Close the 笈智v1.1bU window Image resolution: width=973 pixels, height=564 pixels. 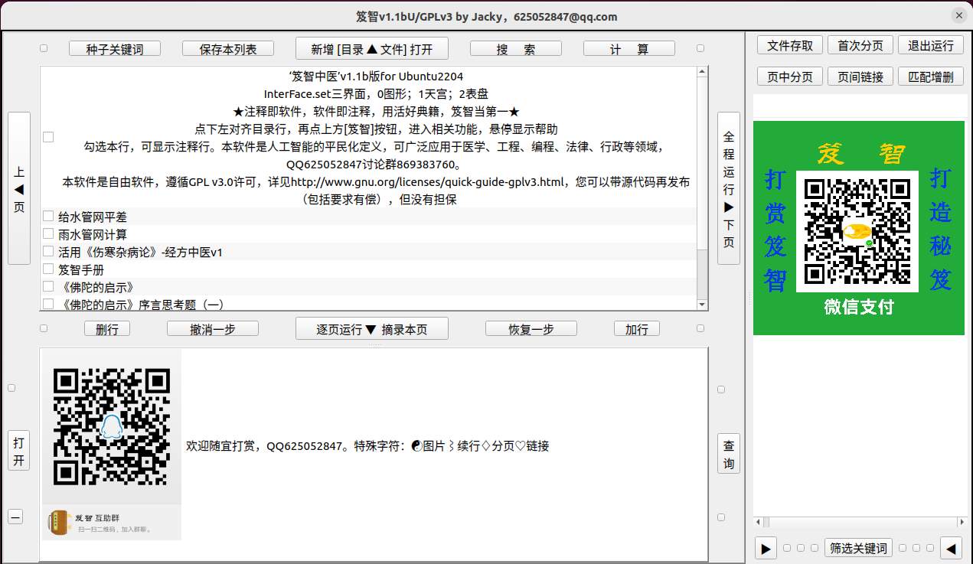pos(958,15)
